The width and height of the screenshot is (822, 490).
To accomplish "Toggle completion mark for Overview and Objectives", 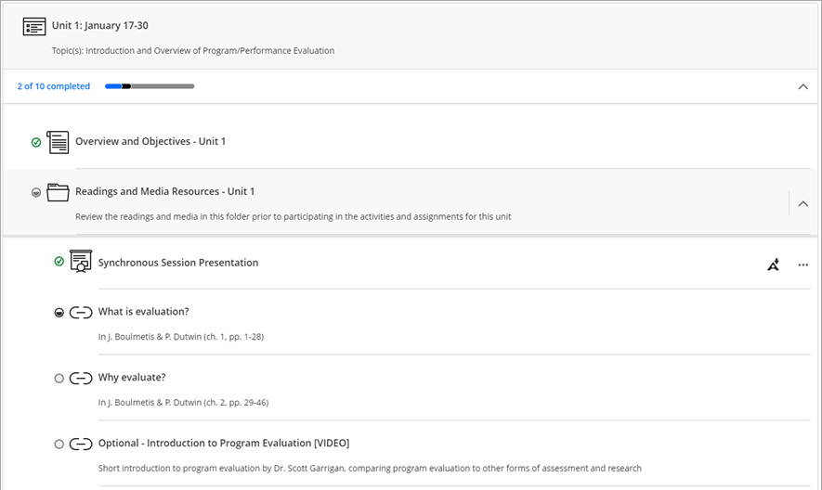I will click(x=36, y=142).
